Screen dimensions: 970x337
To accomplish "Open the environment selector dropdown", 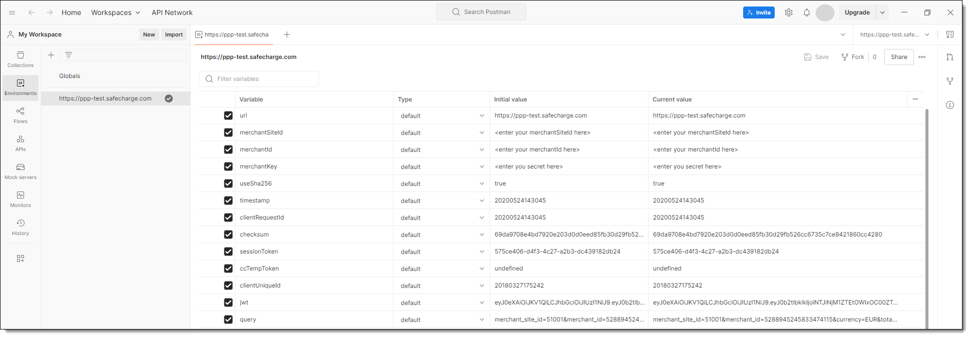I will coord(895,34).
